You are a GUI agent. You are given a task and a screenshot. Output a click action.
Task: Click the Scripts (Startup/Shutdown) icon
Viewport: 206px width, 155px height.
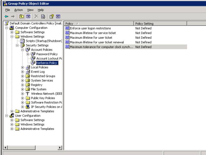(22, 41)
